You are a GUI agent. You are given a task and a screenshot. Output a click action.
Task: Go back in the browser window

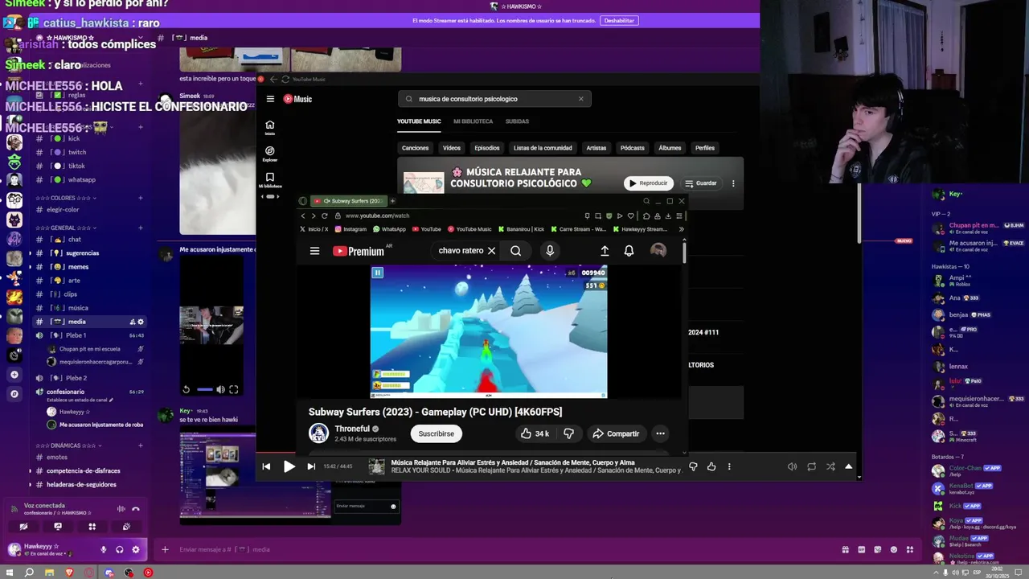[x=303, y=216]
